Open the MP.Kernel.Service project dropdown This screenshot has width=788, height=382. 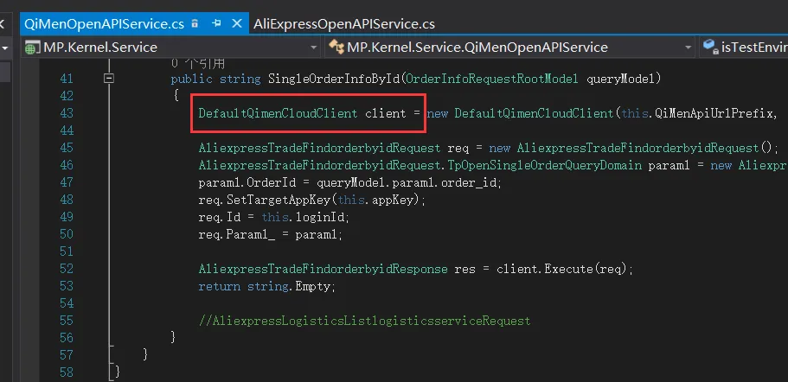pyautogui.click(x=314, y=48)
